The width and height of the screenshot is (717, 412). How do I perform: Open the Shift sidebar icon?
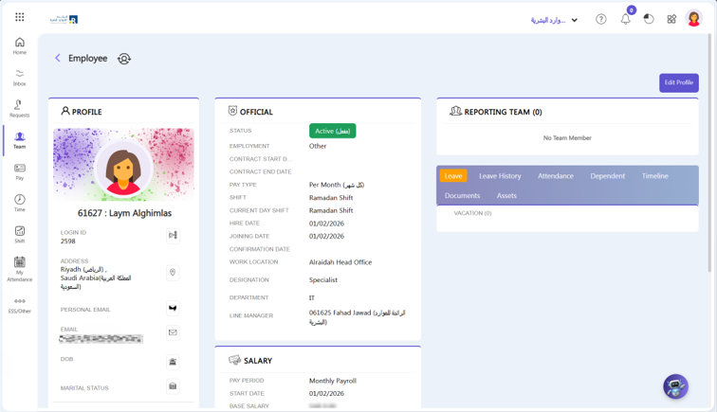(x=19, y=235)
